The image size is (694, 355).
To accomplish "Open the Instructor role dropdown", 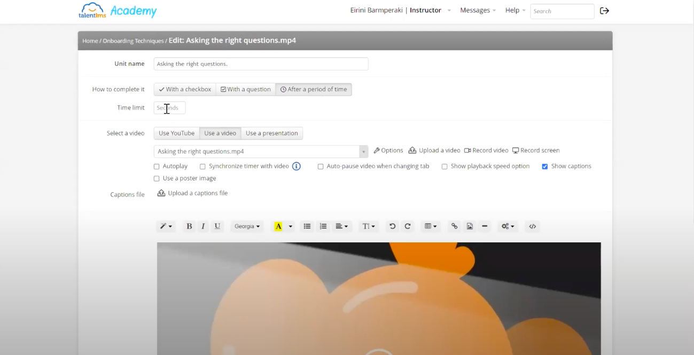I will tap(430, 10).
